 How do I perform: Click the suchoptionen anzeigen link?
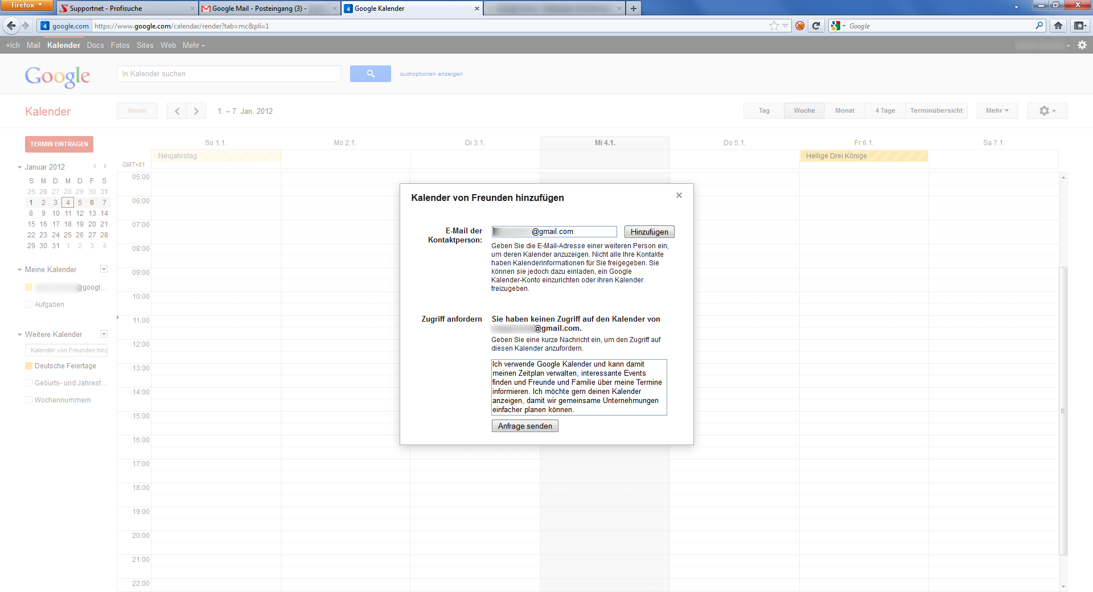click(431, 73)
